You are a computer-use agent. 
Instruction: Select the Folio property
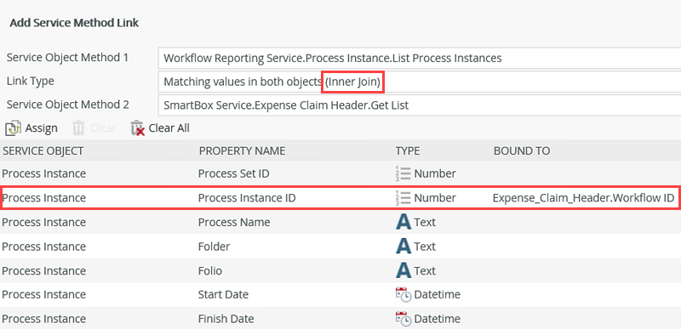(x=210, y=270)
